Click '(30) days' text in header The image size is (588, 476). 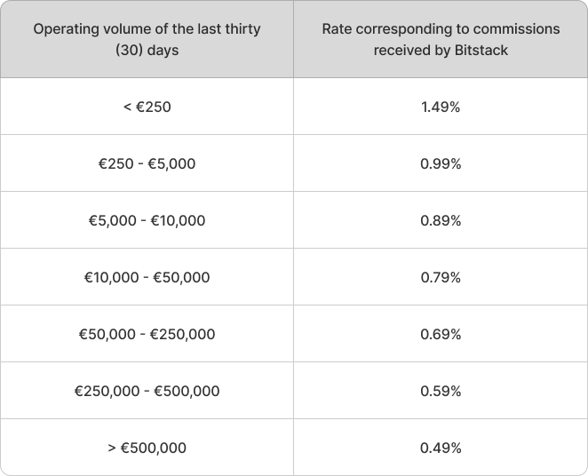(x=147, y=50)
